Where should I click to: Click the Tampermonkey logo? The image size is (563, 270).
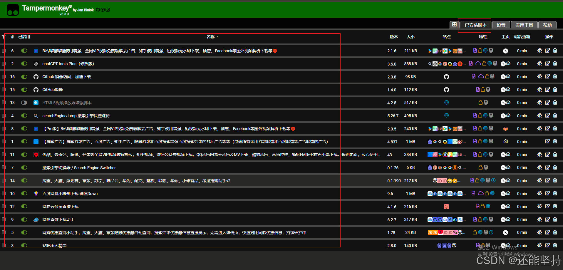point(13,10)
